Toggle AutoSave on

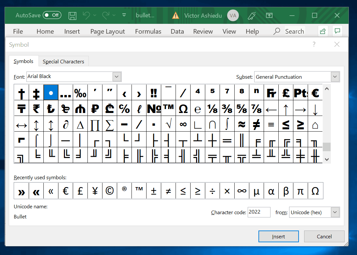click(52, 15)
